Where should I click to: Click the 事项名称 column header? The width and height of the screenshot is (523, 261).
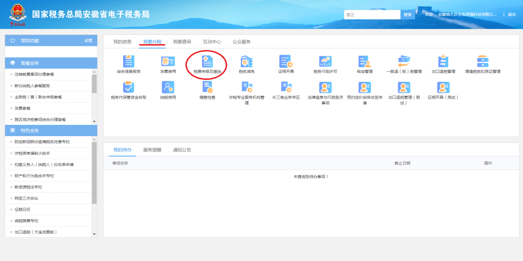pyautogui.click(x=120, y=163)
